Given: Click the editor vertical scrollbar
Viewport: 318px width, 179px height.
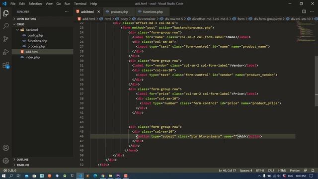Looking at the screenshot, I should pyautogui.click(x=316, y=81).
